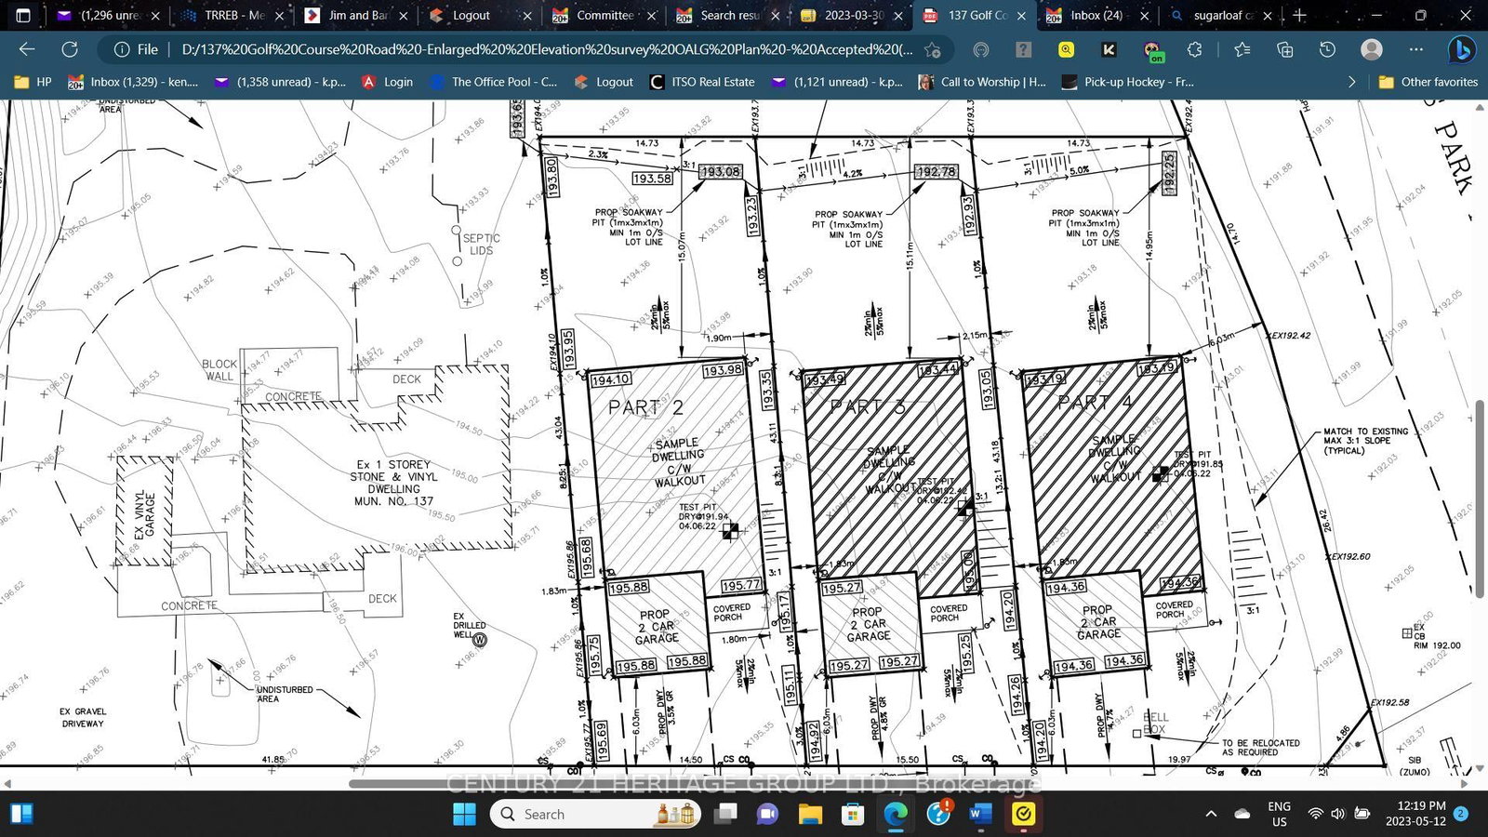Open Collections panel
The height and width of the screenshot is (837, 1488).
coord(1284,49)
